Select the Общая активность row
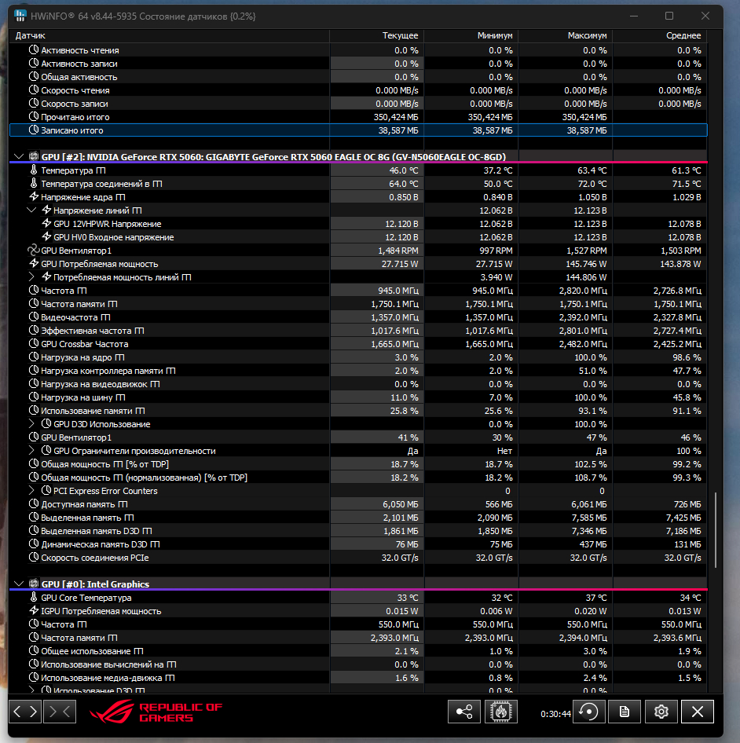740x743 pixels. pos(358,77)
